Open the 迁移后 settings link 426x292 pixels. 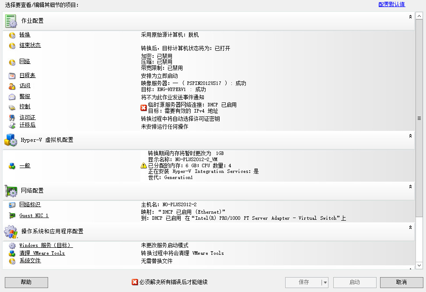(28, 125)
